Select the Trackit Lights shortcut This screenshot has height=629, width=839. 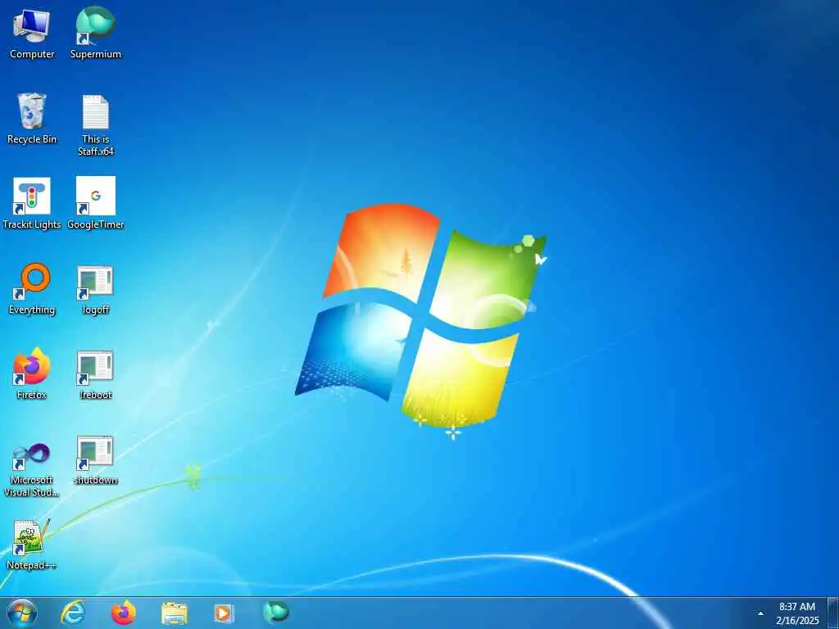tap(32, 204)
